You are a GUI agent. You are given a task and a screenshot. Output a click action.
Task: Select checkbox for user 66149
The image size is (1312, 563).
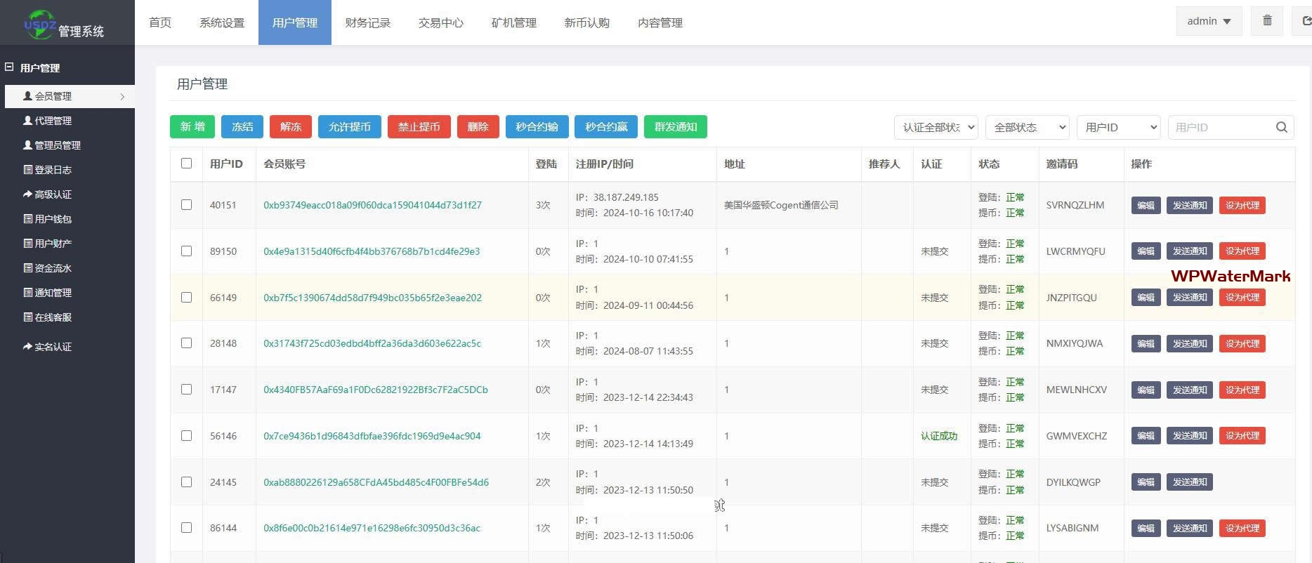pyautogui.click(x=186, y=298)
